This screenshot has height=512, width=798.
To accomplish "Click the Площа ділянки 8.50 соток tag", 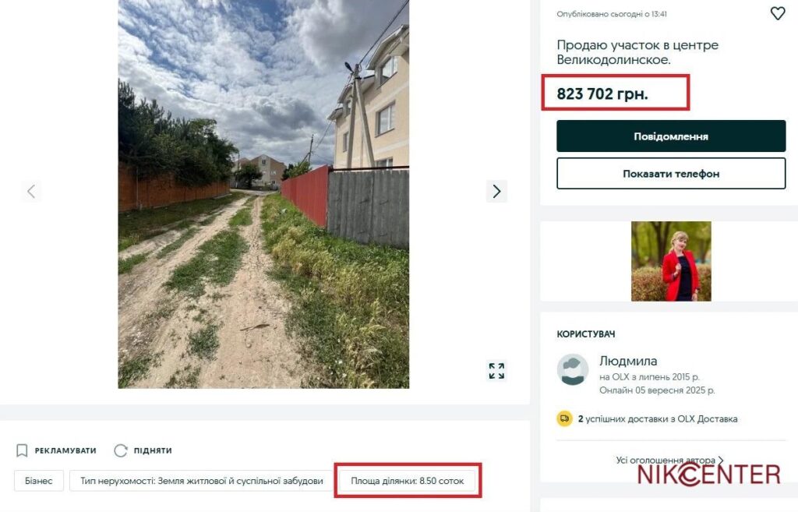I will pyautogui.click(x=408, y=481).
